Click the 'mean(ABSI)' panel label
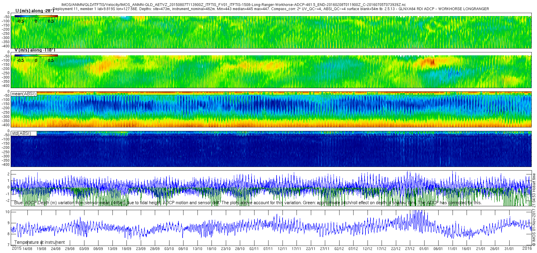Screen dimensions: 537x253 coord(24,94)
